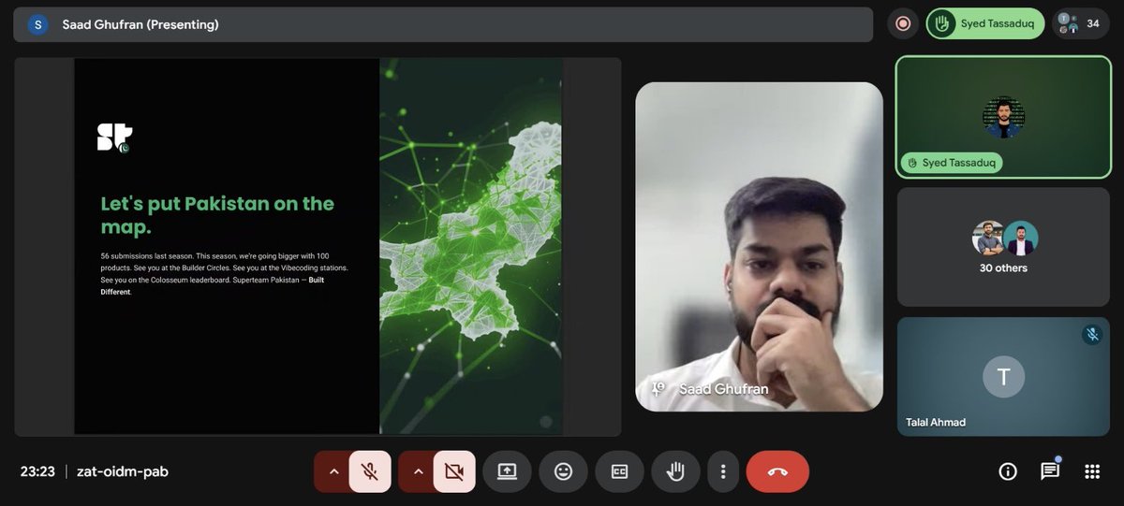1124x506 pixels.
Task: Open video settings chevron beside camera
Action: [418, 471]
